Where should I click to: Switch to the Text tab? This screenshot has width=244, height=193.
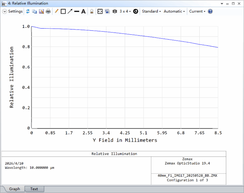34,189
